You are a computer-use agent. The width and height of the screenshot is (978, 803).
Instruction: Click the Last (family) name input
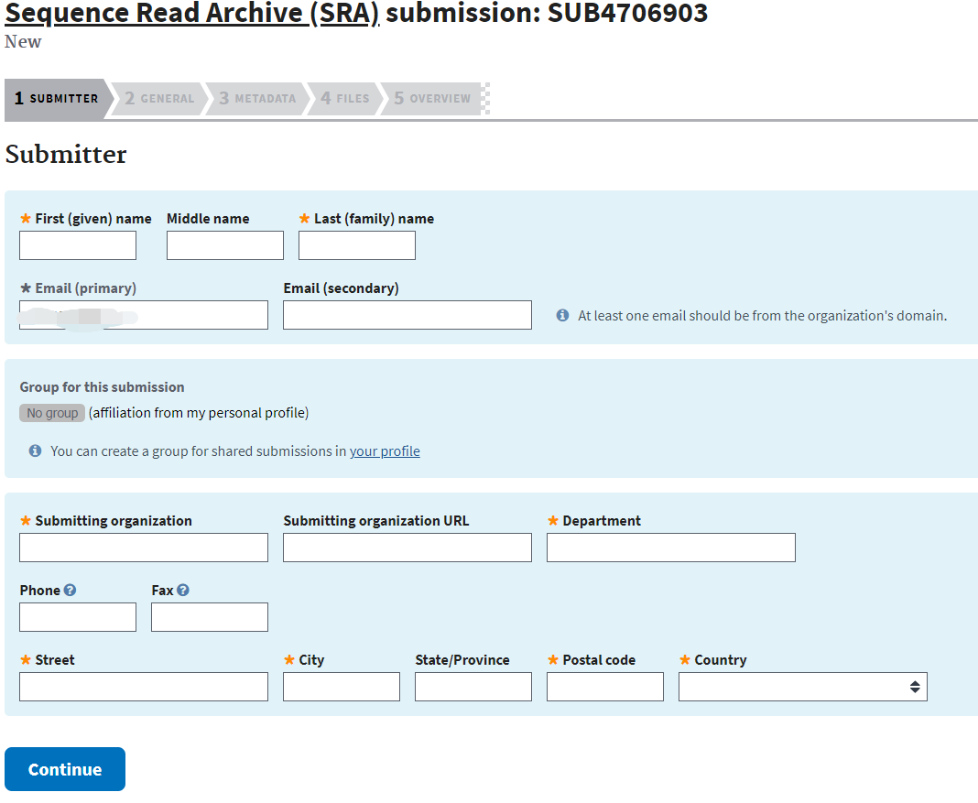(357, 245)
